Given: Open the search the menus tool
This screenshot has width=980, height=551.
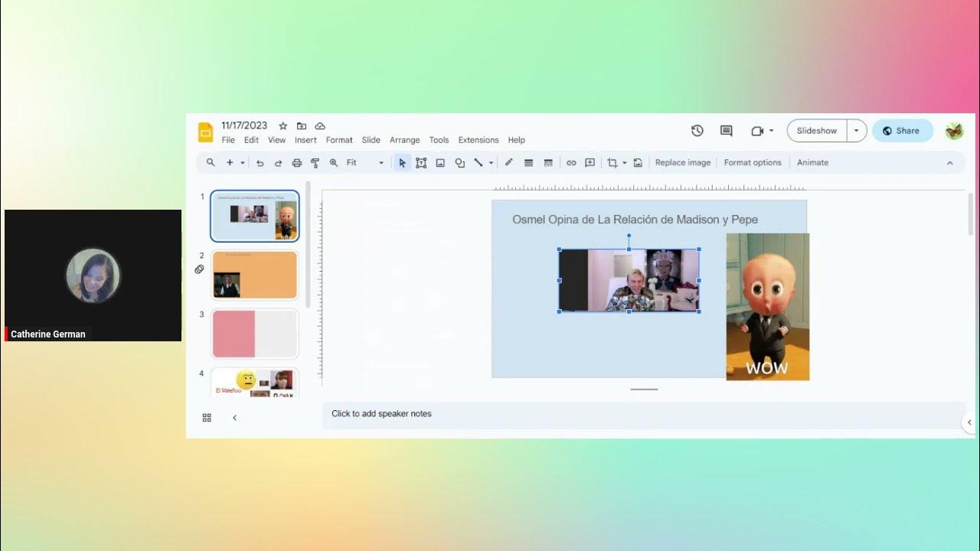Looking at the screenshot, I should (211, 162).
